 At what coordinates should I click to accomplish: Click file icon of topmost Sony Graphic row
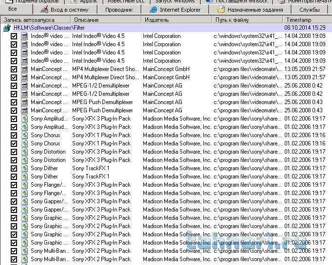click(24, 218)
